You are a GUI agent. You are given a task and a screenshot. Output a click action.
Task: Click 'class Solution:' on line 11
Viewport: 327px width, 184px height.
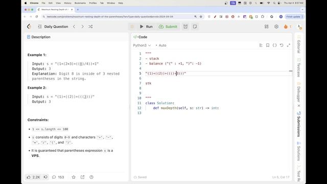pos(160,103)
